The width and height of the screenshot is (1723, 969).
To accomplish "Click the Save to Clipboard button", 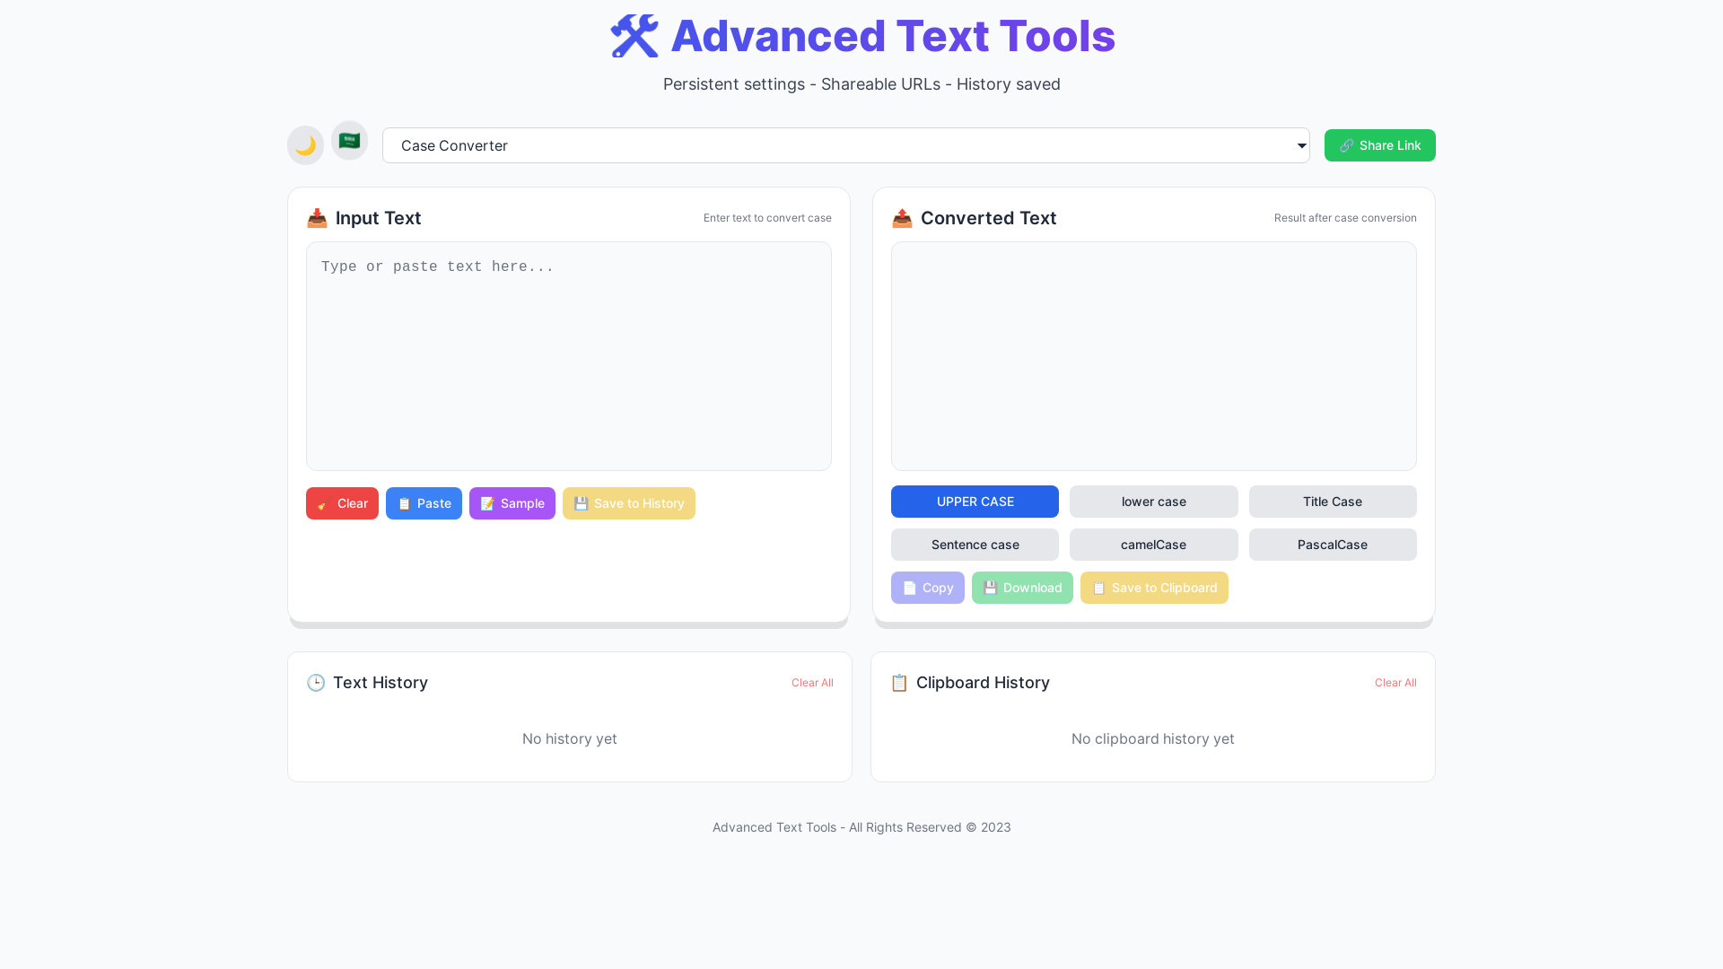I will [x=1154, y=588].
